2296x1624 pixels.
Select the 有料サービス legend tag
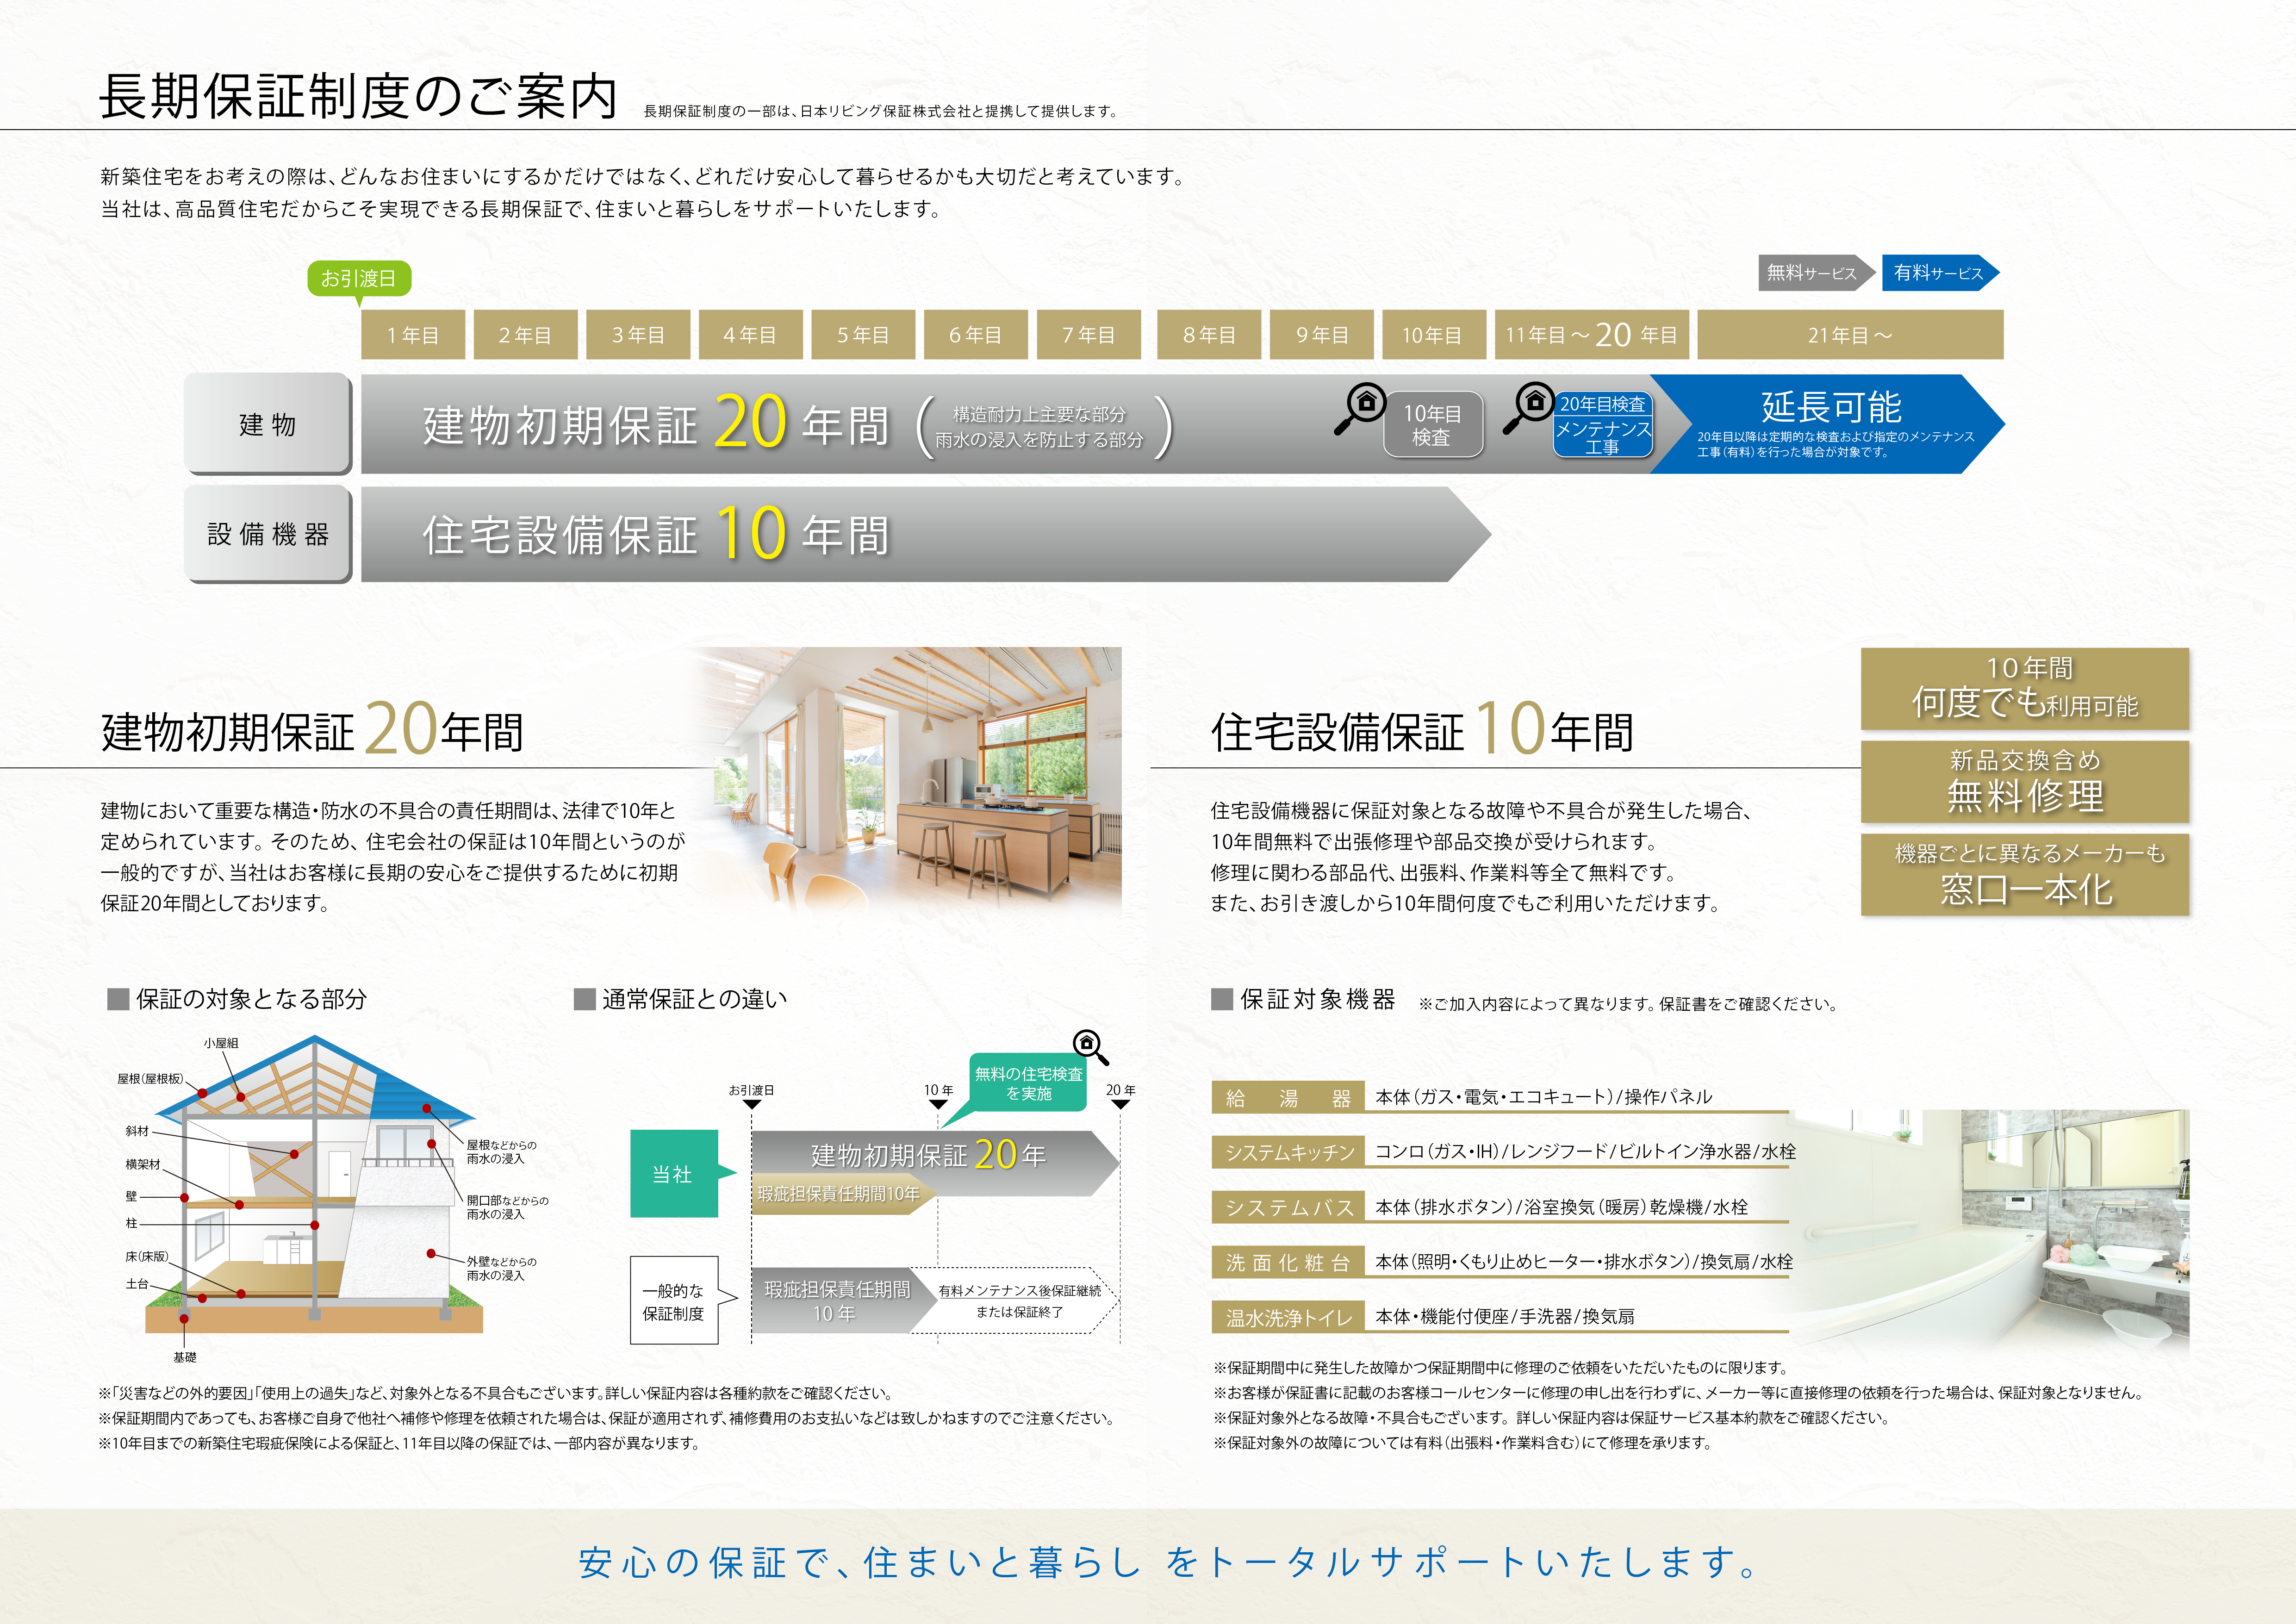point(1938,273)
